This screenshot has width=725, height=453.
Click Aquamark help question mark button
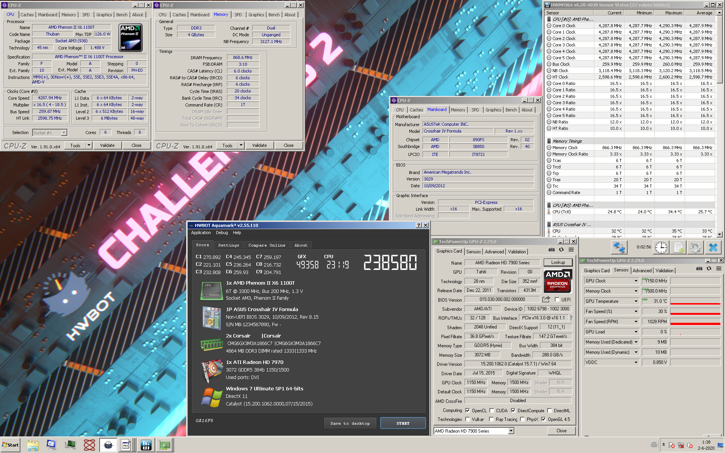(418, 225)
